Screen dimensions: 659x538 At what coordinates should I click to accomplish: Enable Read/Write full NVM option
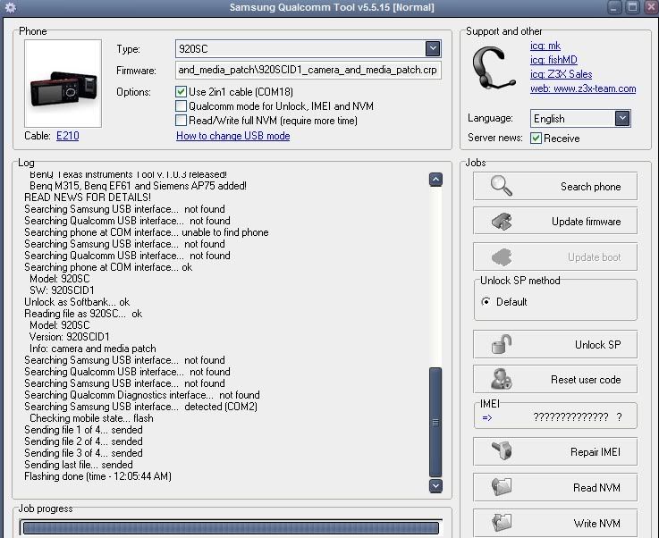click(182, 121)
